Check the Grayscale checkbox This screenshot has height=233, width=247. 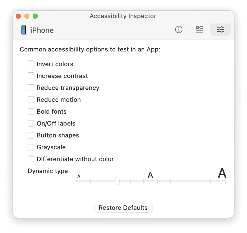pyautogui.click(x=31, y=147)
